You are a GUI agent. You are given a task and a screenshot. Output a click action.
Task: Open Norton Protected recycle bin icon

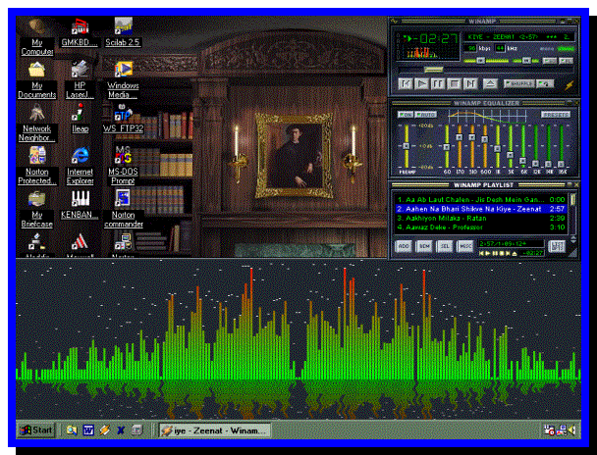37,166
